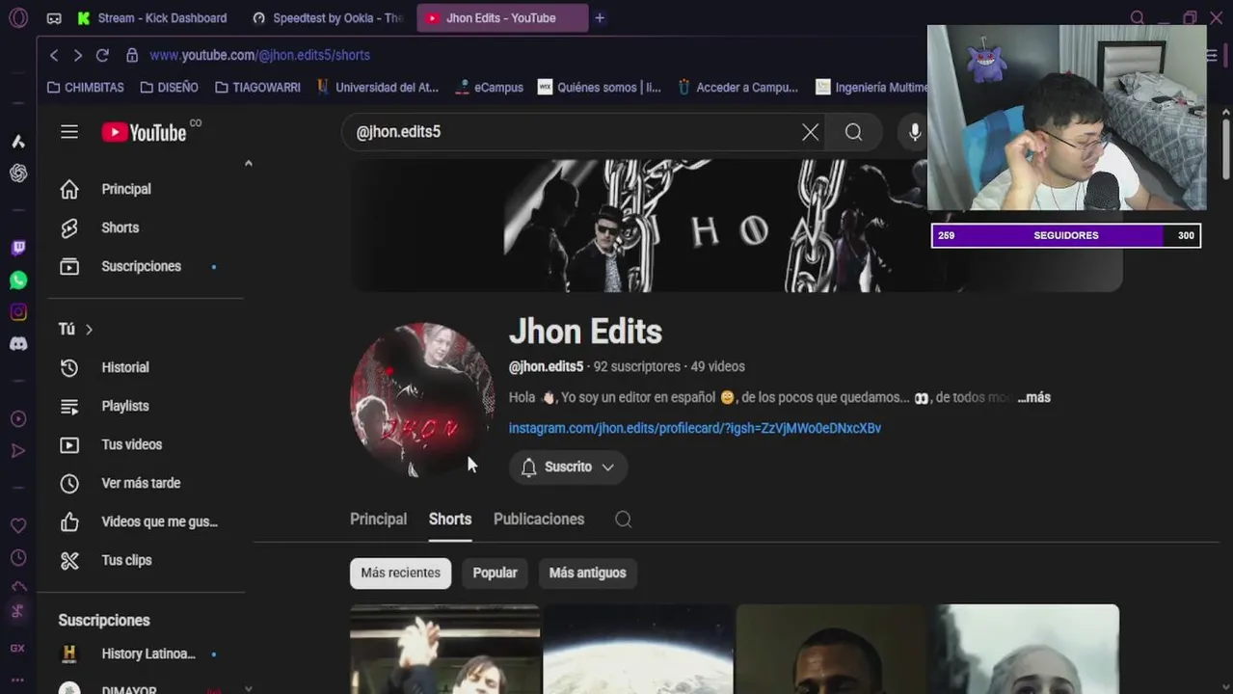Click the YouTube search magnifier button

853,132
